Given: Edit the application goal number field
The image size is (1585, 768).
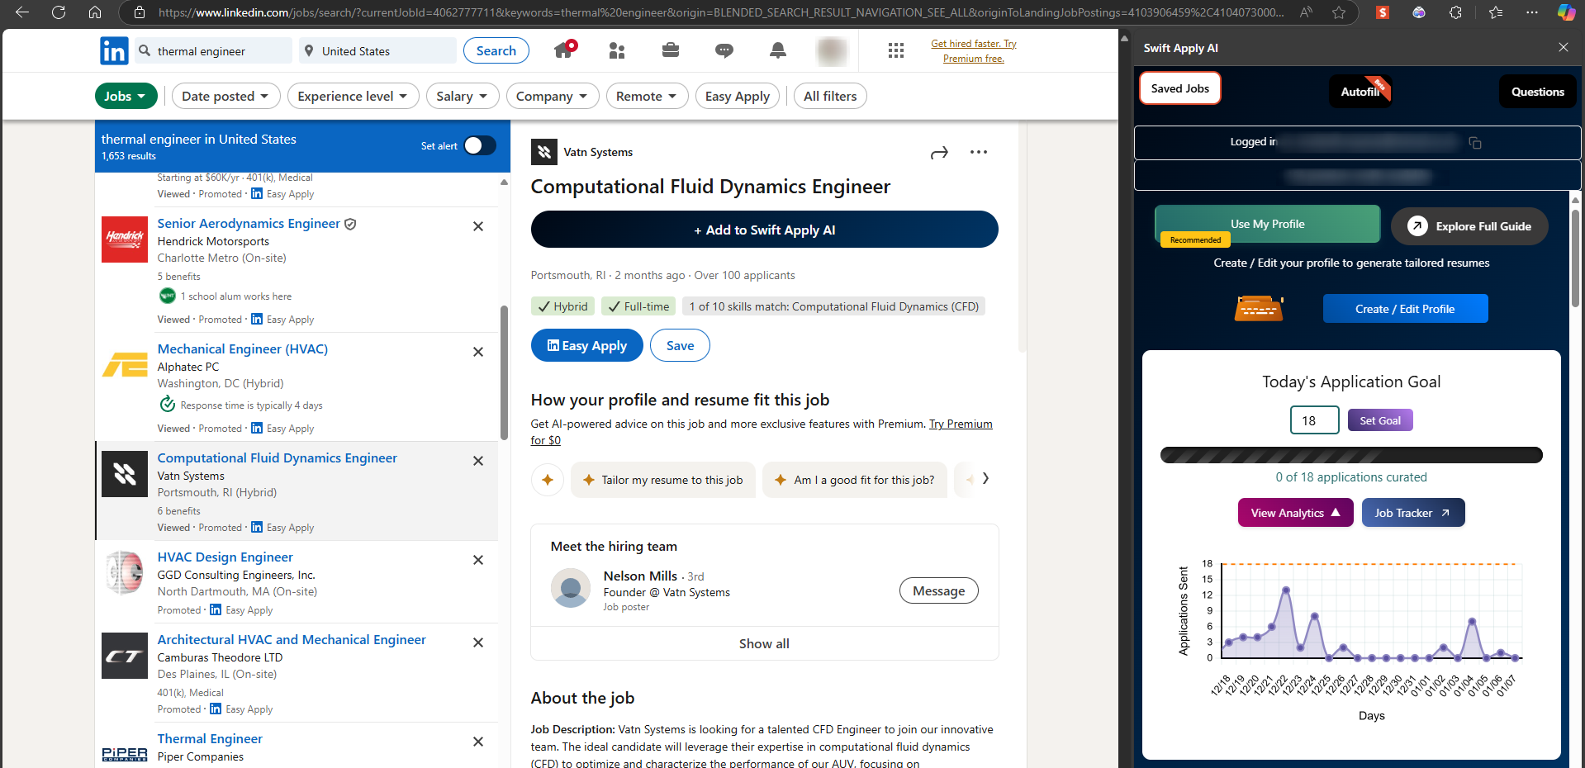Looking at the screenshot, I should (x=1314, y=420).
